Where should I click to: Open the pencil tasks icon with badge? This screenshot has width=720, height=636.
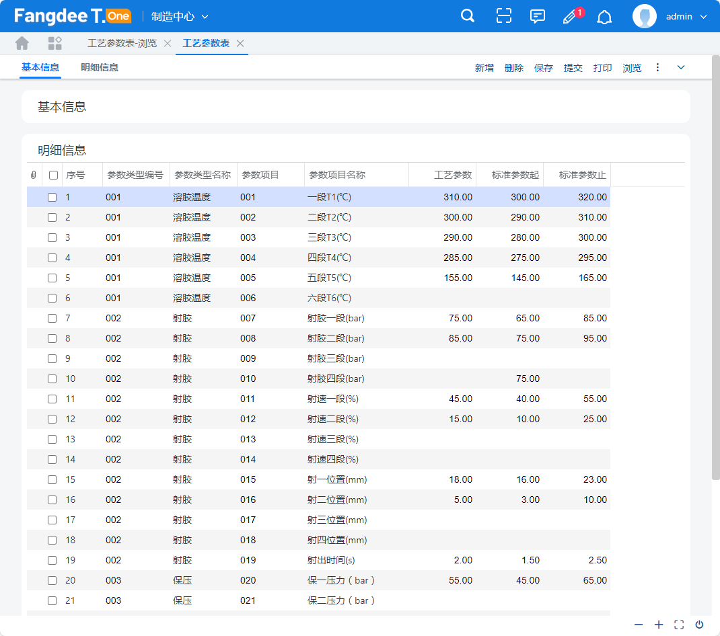571,17
